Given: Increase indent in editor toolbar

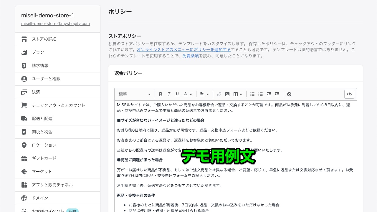Looking at the screenshot, I should click(x=277, y=94).
